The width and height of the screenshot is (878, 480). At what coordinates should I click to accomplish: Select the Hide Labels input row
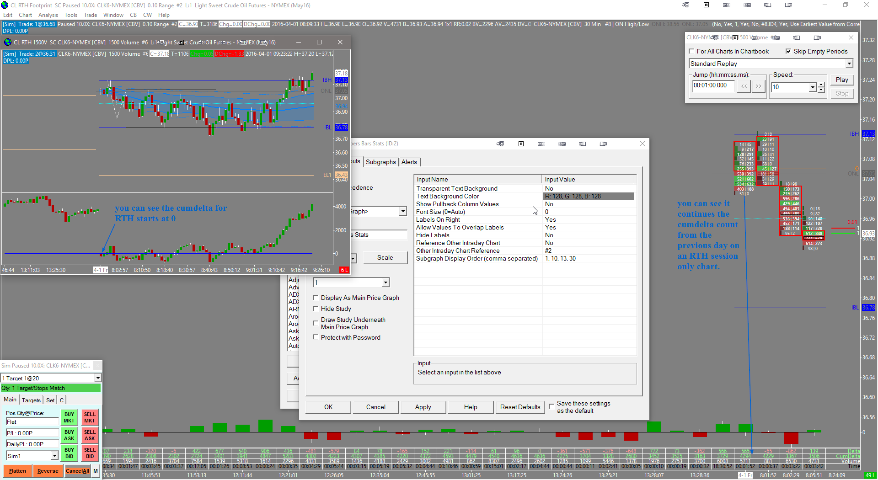coord(525,235)
